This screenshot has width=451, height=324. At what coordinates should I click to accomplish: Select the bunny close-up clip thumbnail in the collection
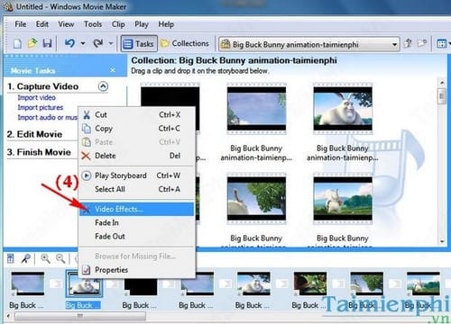343,109
